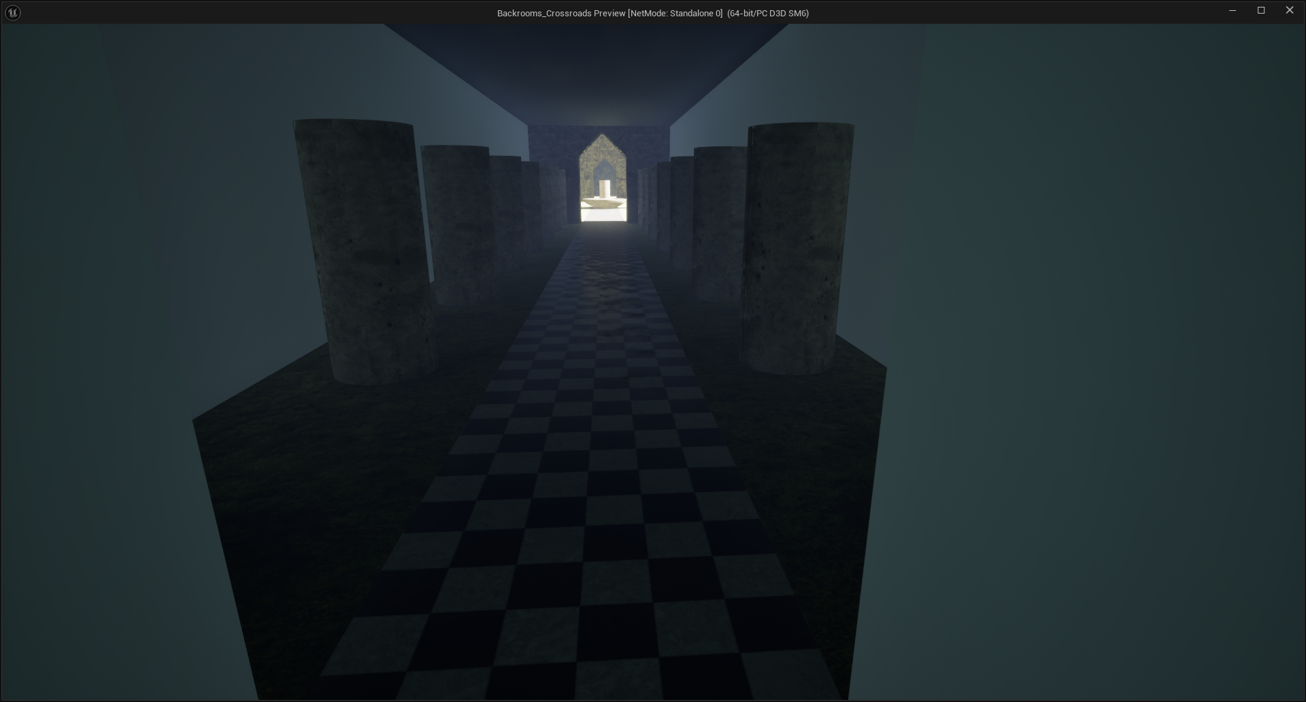Image resolution: width=1306 pixels, height=702 pixels.
Task: Maximize the game preview window
Action: pos(1260,11)
